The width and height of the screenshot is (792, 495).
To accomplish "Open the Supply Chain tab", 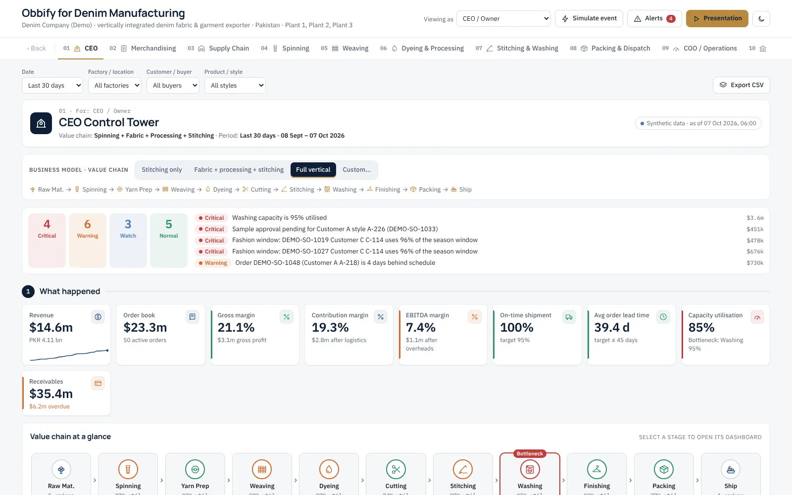I will tap(218, 49).
